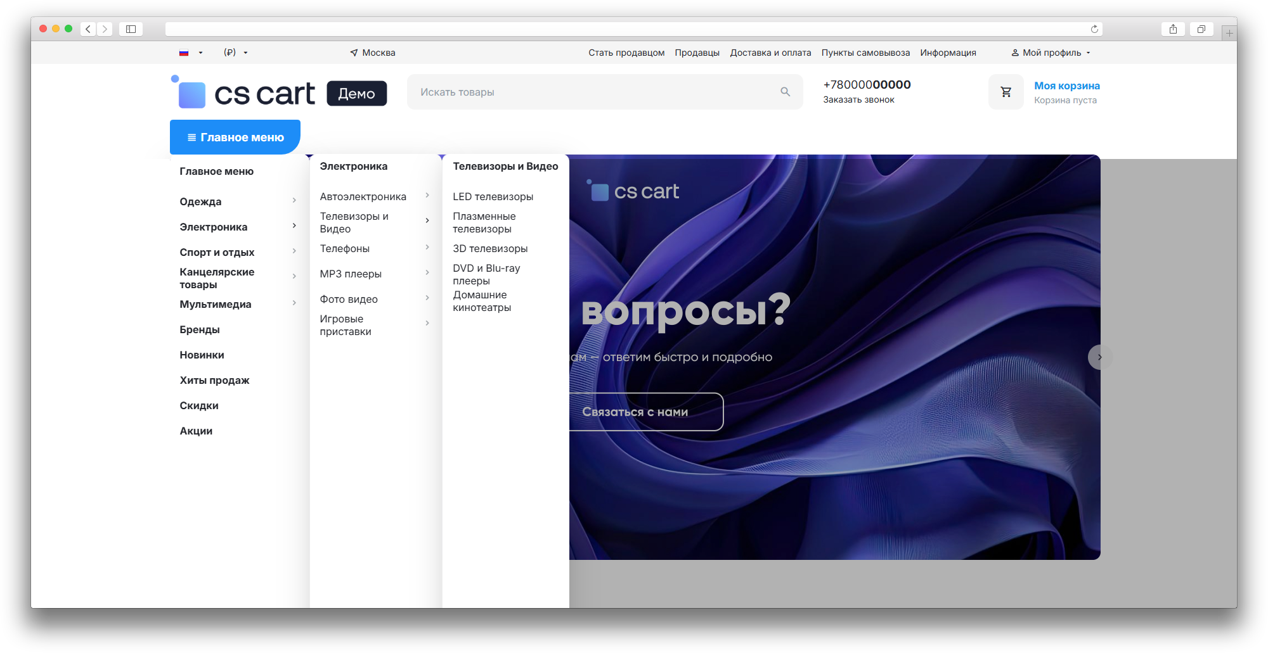Open the Мой профиль dropdown
The image size is (1268, 653).
point(1051,53)
